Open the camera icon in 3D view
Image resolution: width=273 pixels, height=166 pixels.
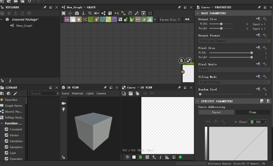(x=64, y=103)
